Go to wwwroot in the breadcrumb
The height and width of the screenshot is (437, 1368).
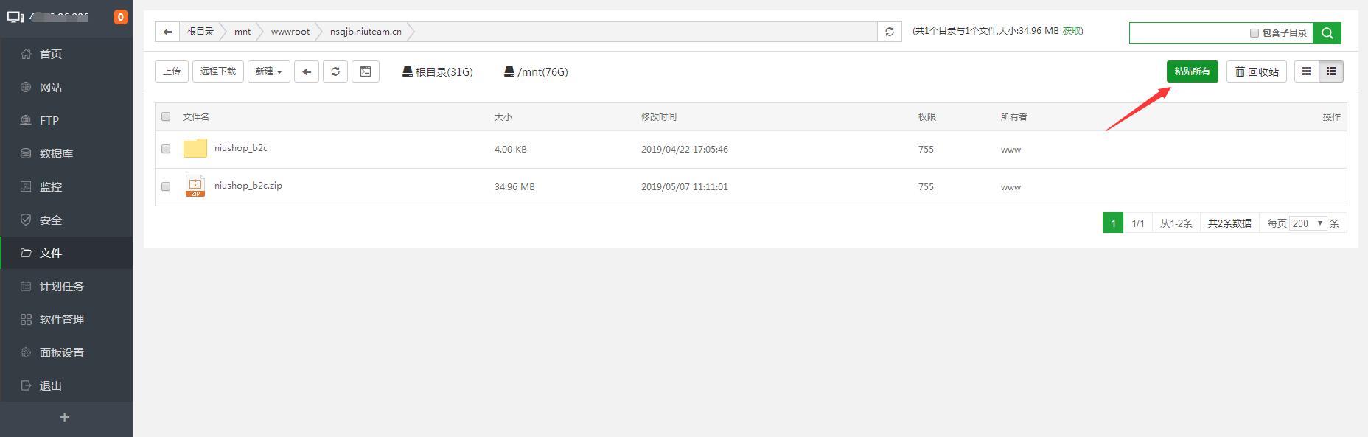(290, 32)
